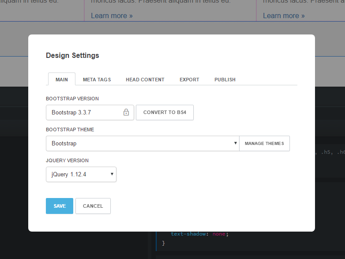Switch to the Main tab
The width and height of the screenshot is (345, 259).
click(62, 80)
